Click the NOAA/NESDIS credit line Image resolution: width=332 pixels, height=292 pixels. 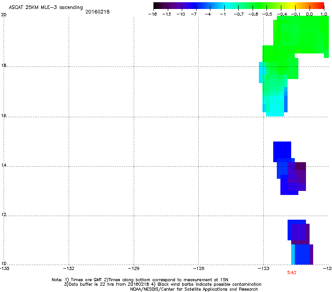(x=194, y=289)
